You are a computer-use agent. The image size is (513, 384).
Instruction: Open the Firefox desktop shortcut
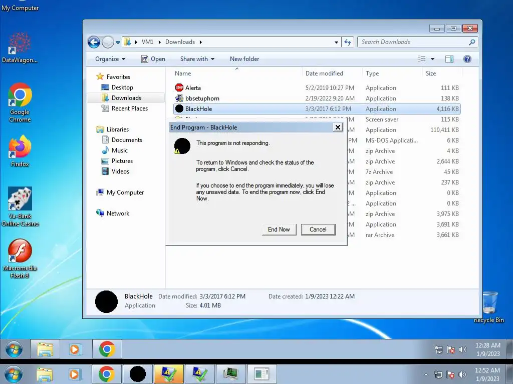click(20, 151)
